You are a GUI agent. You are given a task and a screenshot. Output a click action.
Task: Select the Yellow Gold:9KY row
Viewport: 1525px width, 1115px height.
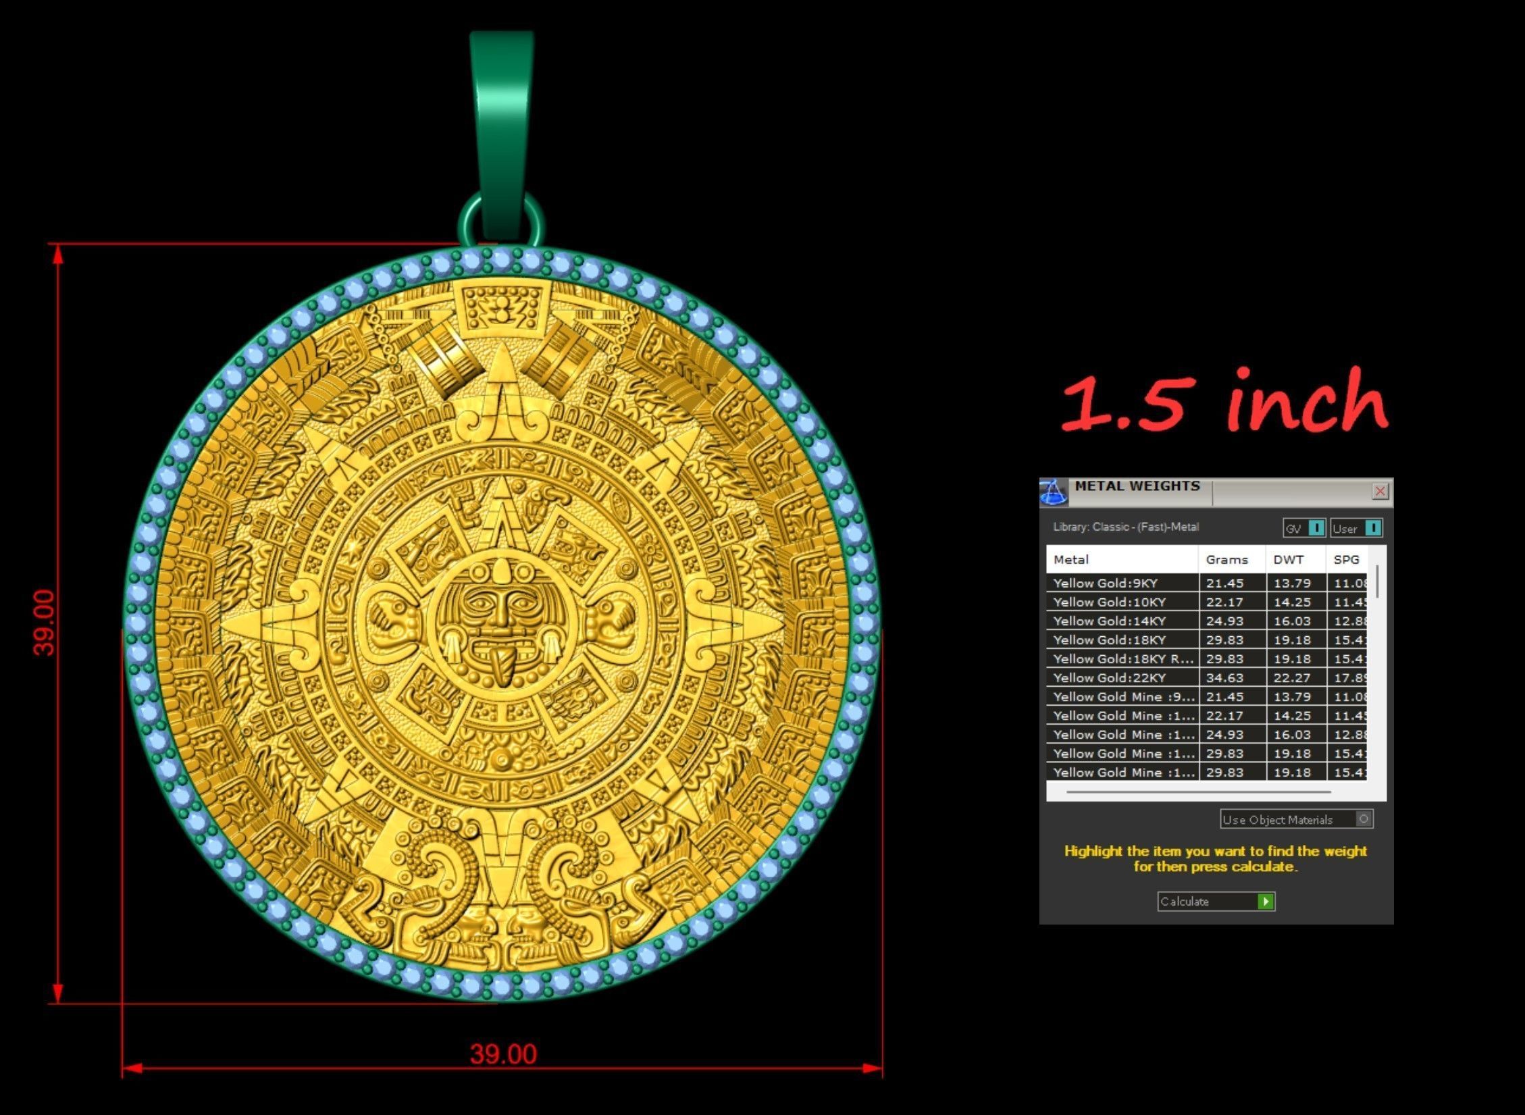click(x=1207, y=583)
